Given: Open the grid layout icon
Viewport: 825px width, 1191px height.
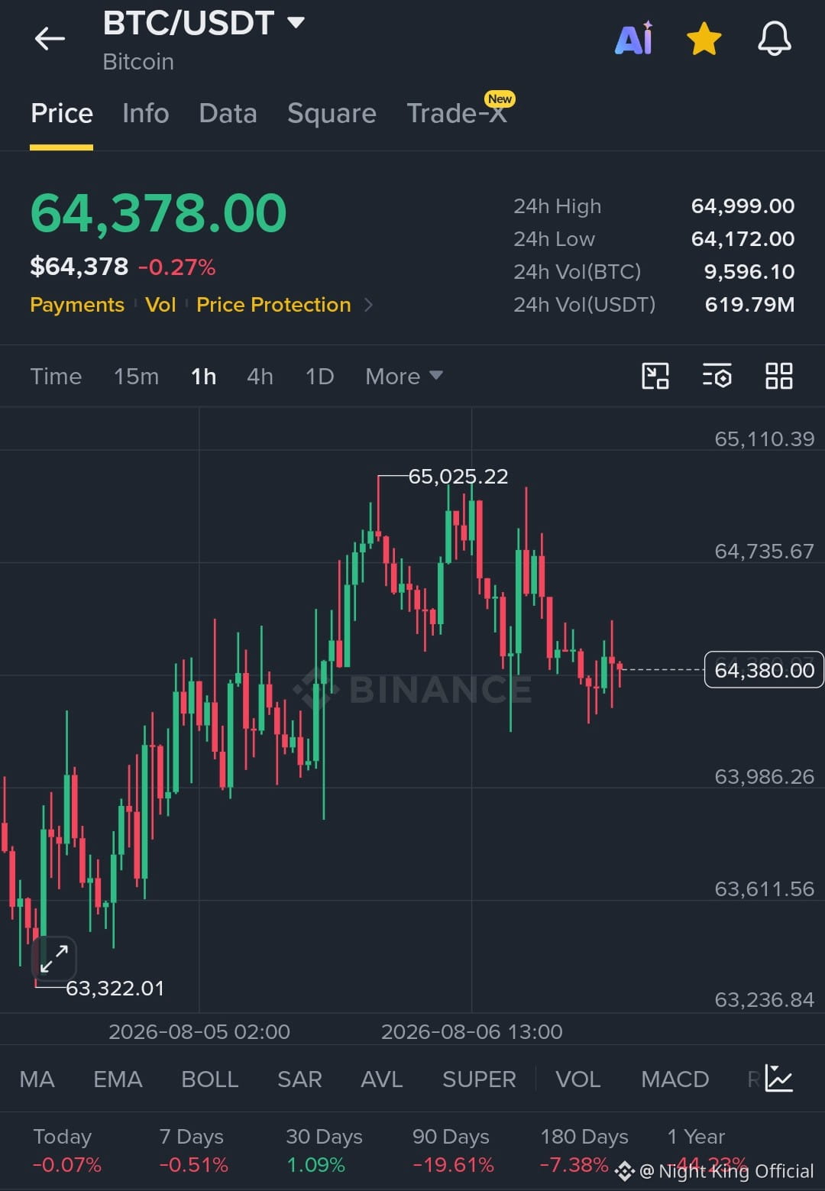Looking at the screenshot, I should [x=778, y=376].
